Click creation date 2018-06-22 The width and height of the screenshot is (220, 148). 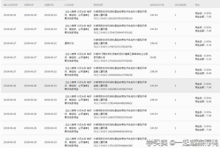click(51, 71)
